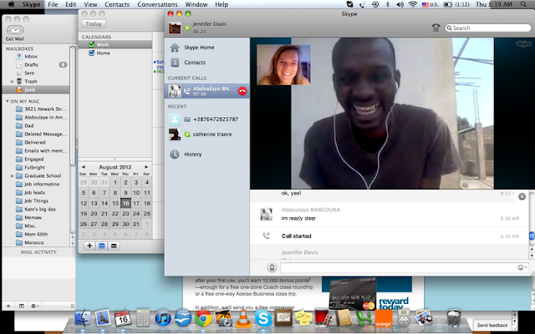Click the chat history scrollbar thumb

(532, 235)
